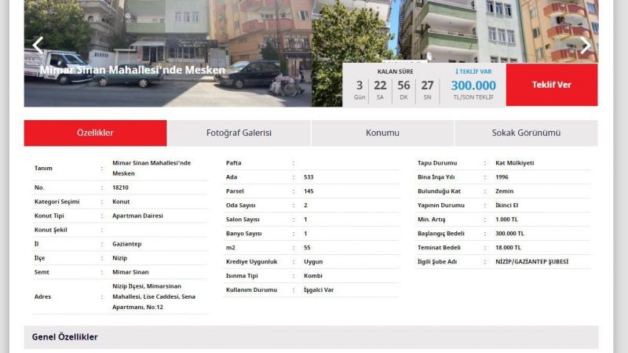The image size is (628, 353).
Task: Click the days remaining countdown box
Action: point(360,89)
